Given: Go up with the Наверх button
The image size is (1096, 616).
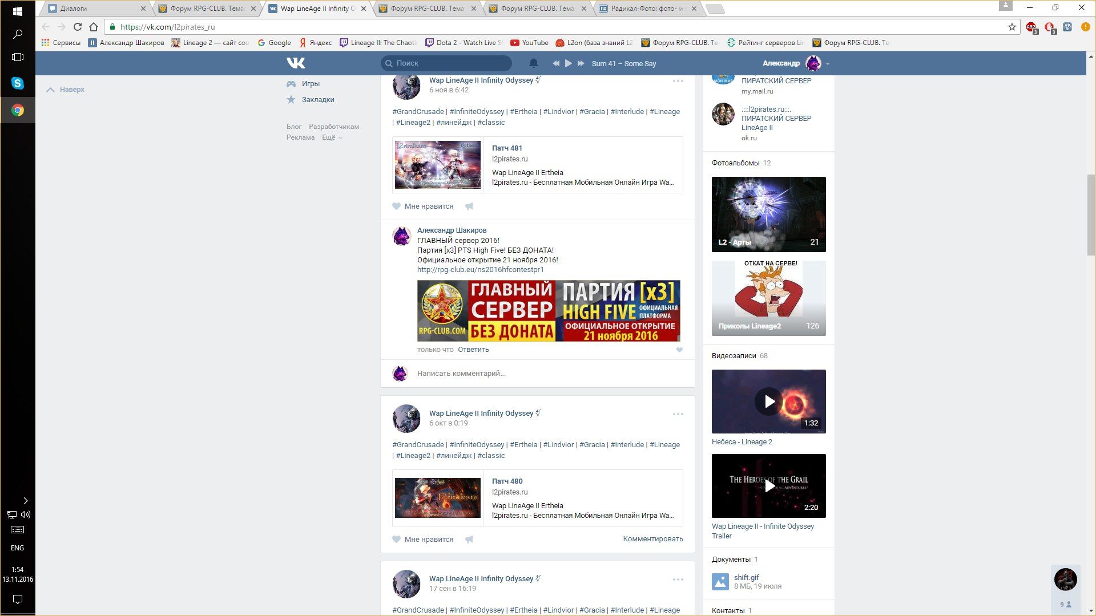Looking at the screenshot, I should point(65,90).
